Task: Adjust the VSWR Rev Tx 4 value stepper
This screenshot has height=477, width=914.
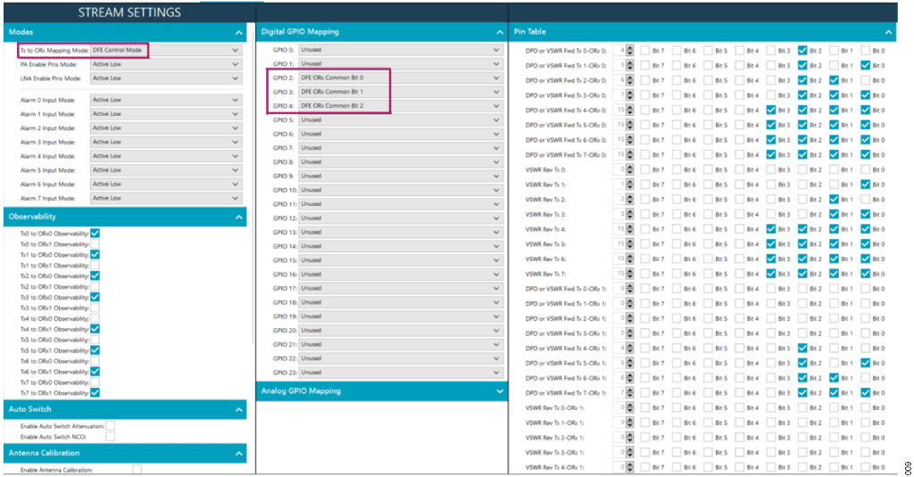Action: 629,229
